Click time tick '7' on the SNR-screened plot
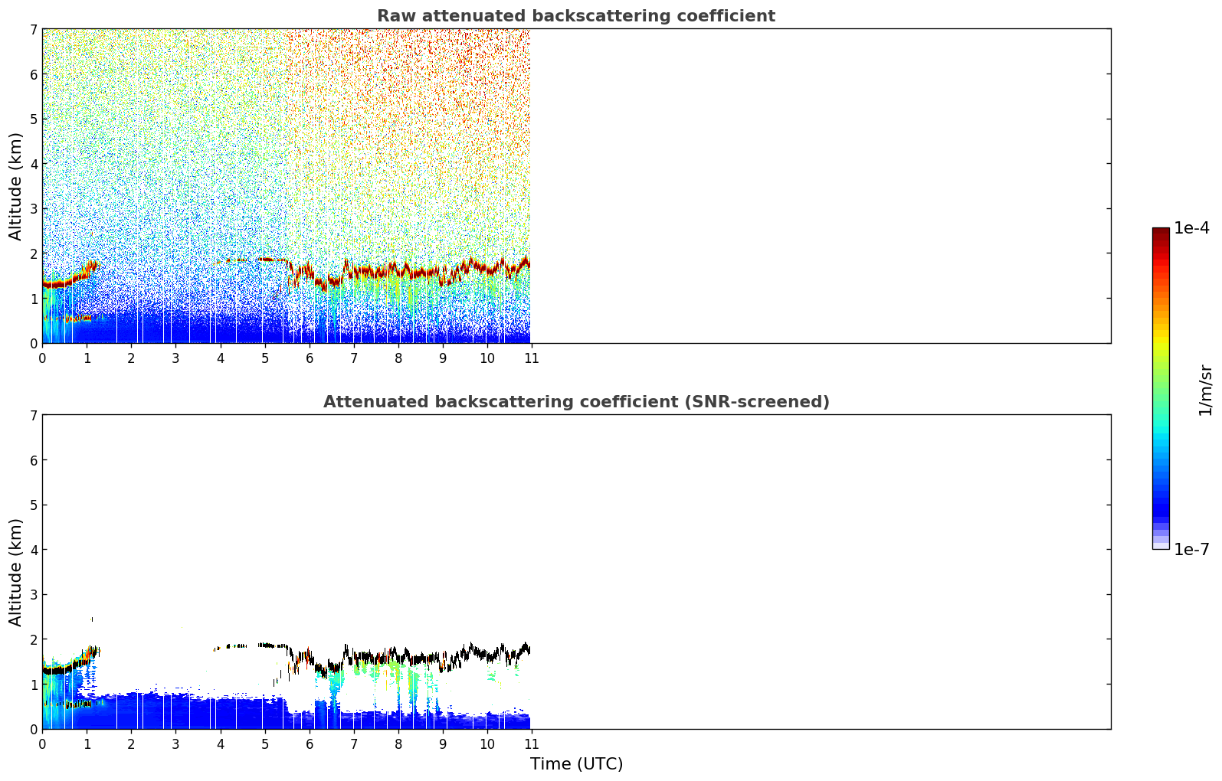Image resolution: width=1222 pixels, height=781 pixels. pyautogui.click(x=354, y=744)
